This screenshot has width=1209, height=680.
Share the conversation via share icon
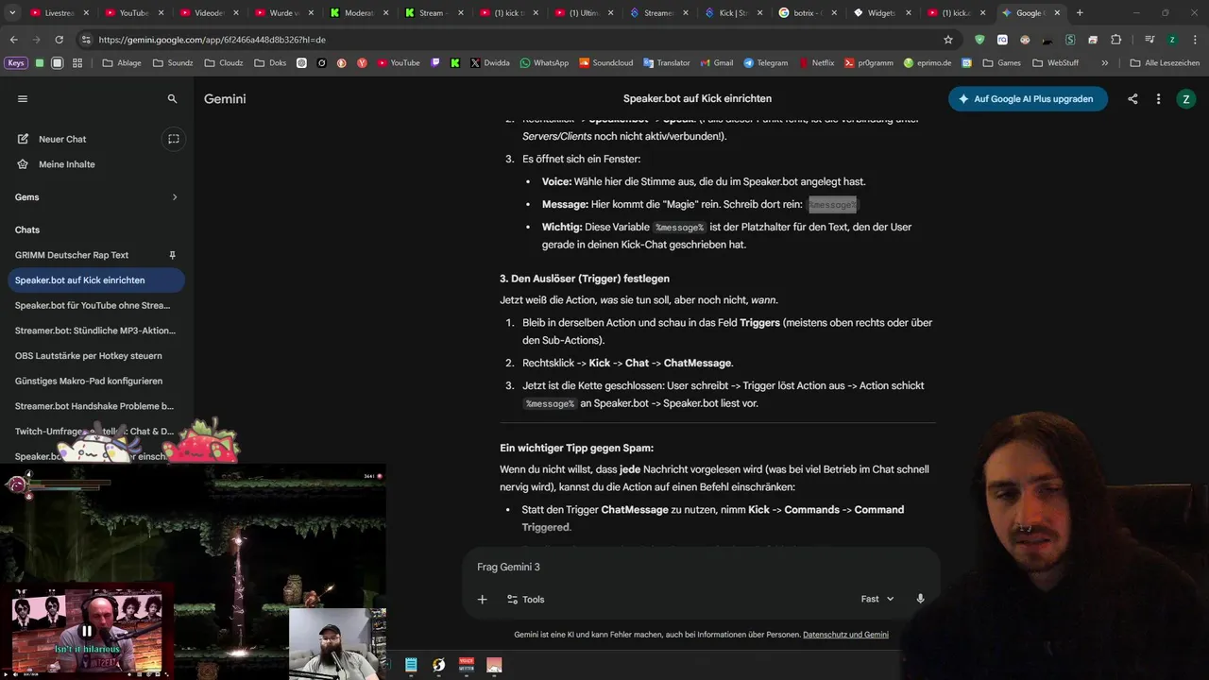(x=1132, y=98)
